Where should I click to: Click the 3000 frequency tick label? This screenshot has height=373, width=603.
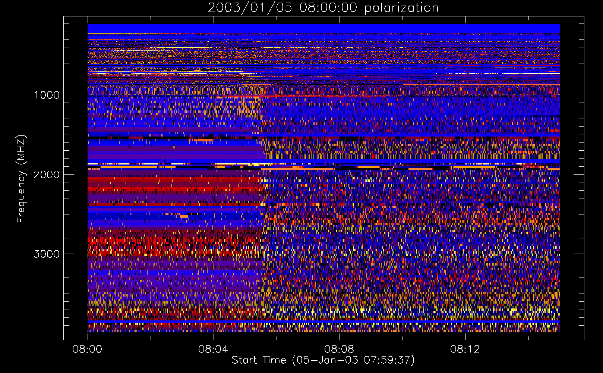47,254
